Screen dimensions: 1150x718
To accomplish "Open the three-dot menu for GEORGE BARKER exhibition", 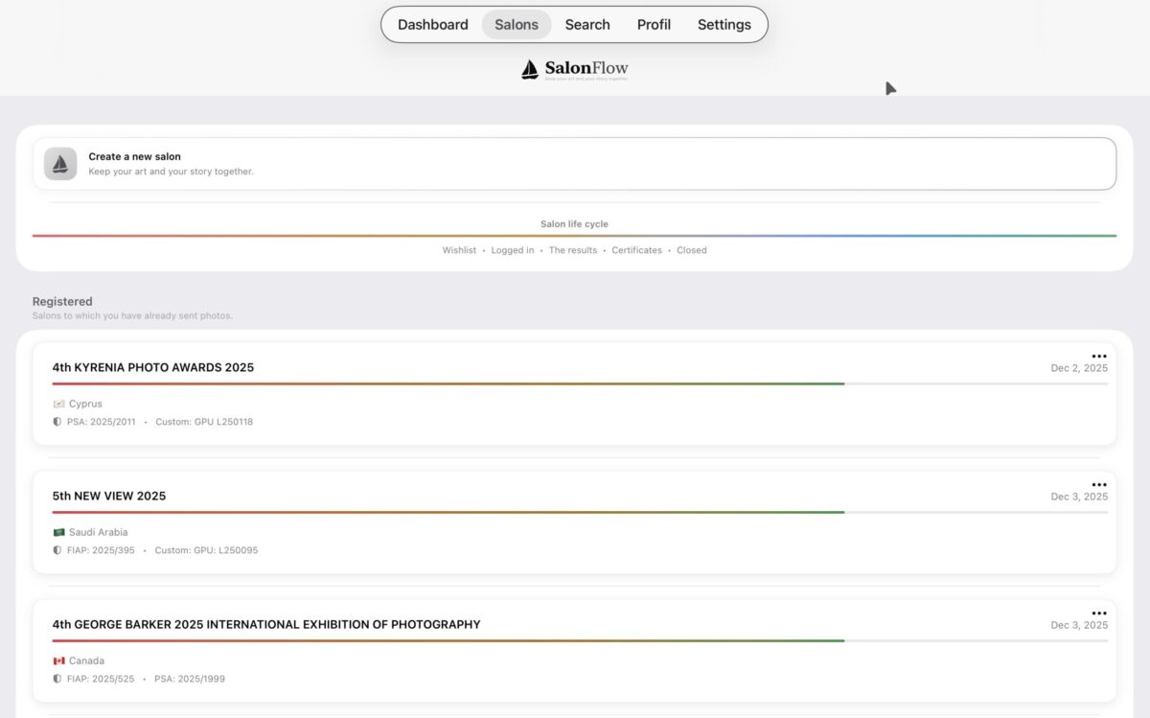I will [1098, 614].
